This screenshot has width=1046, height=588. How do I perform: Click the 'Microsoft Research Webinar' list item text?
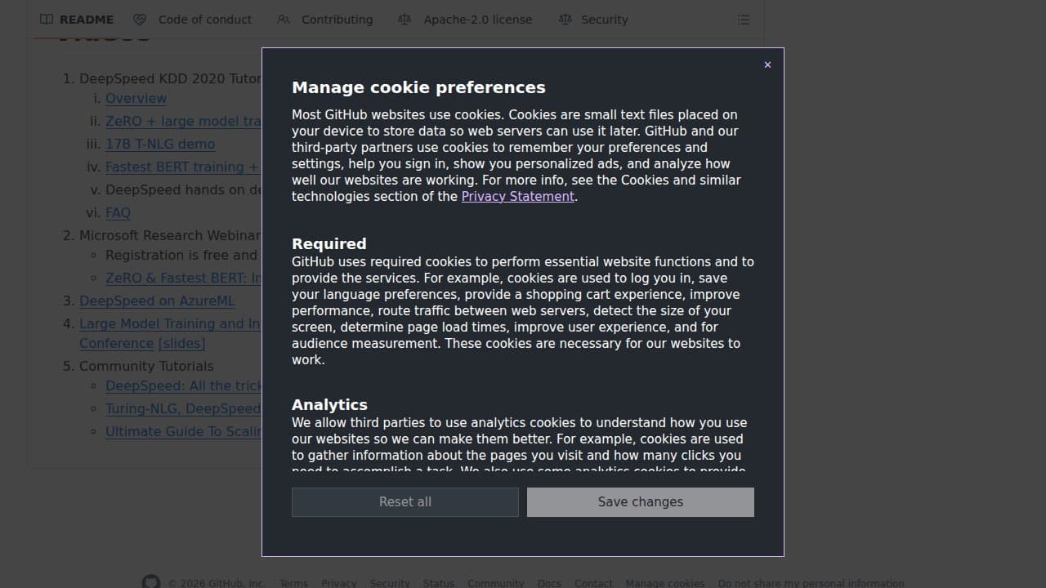pyautogui.click(x=170, y=236)
